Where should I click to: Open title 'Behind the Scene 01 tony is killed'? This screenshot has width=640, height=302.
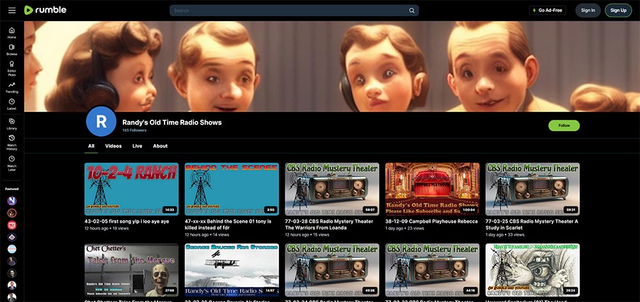[x=228, y=225]
